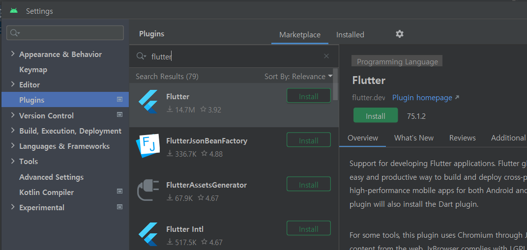527x250 pixels.
Task: Select the Flutter Intl plugin name
Action: (184, 229)
